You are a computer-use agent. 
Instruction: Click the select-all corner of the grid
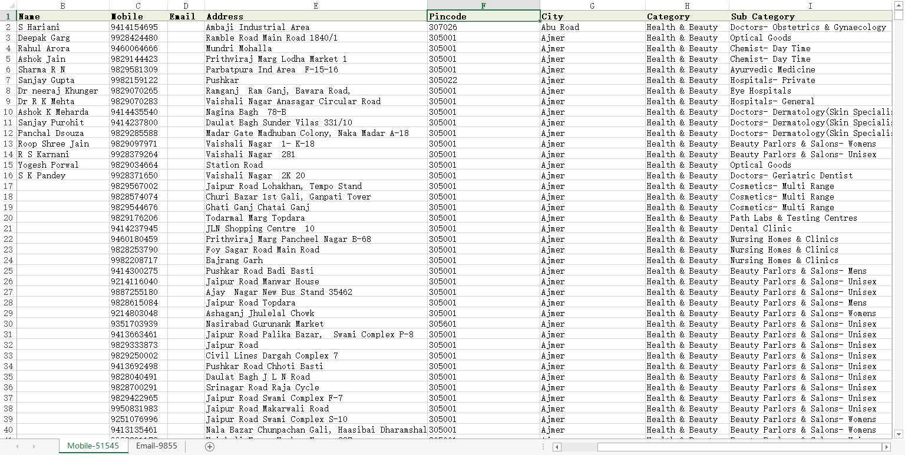pos(8,6)
